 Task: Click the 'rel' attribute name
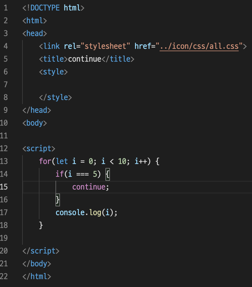[x=70, y=46]
